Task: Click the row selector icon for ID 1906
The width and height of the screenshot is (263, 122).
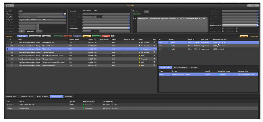Action: [x=7, y=46]
